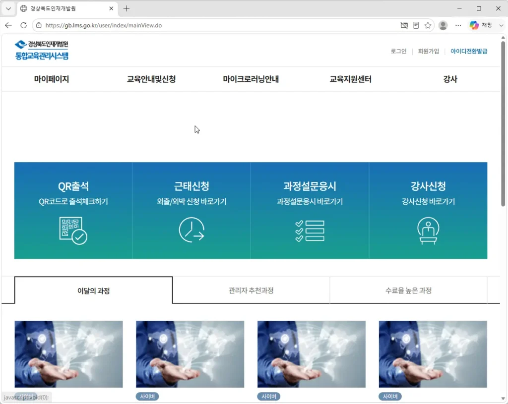Open the fourth course thumbnail
The height and width of the screenshot is (404, 508).
(433, 354)
